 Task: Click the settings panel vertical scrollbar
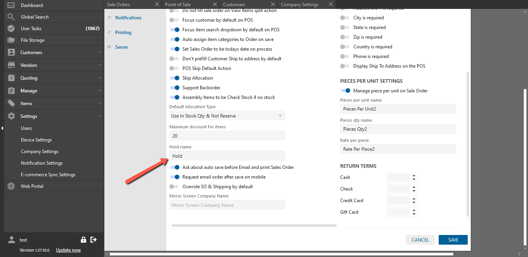[x=468, y=144]
